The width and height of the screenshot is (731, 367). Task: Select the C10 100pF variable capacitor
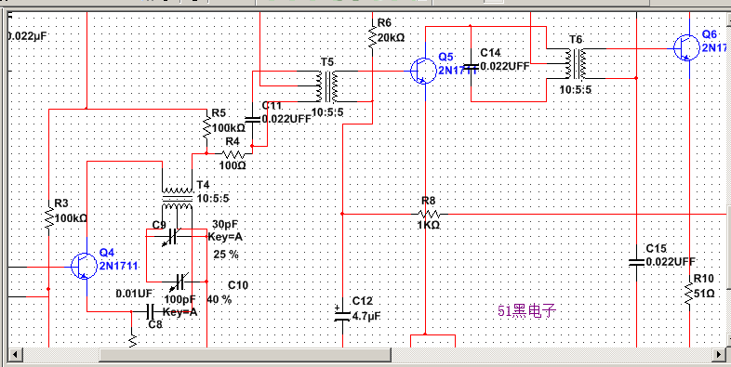(178, 282)
